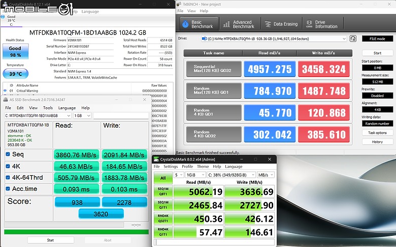This screenshot has width=396, height=247.
Task: Open Language menu in AS SSD Benchmark
Action: pyautogui.click(x=67, y=108)
